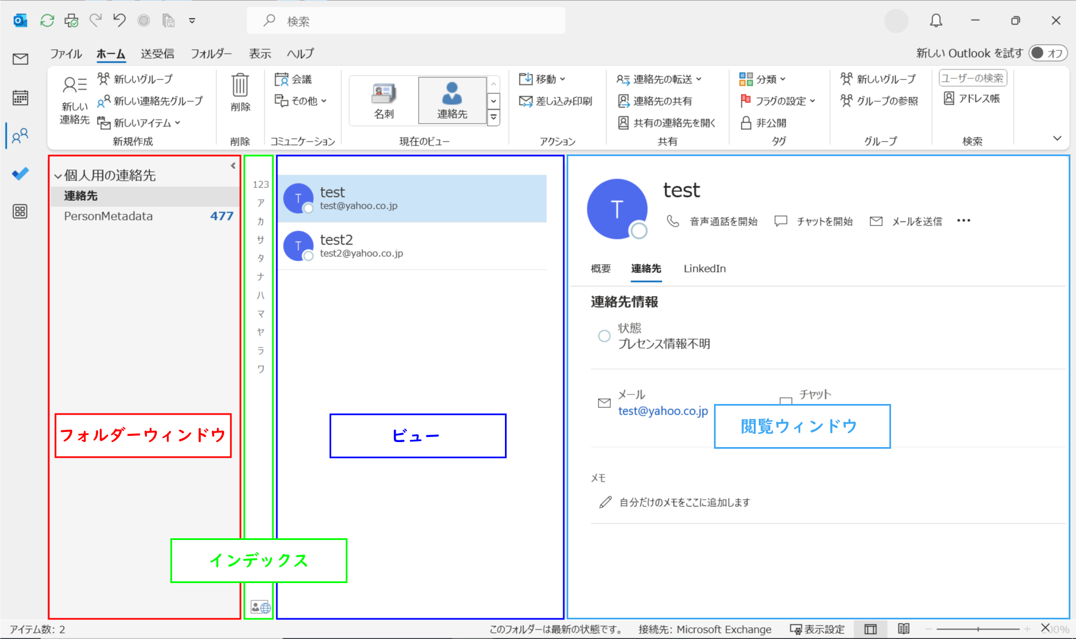Click the 検索 search box
The width and height of the screenshot is (1076, 639).
(x=406, y=21)
